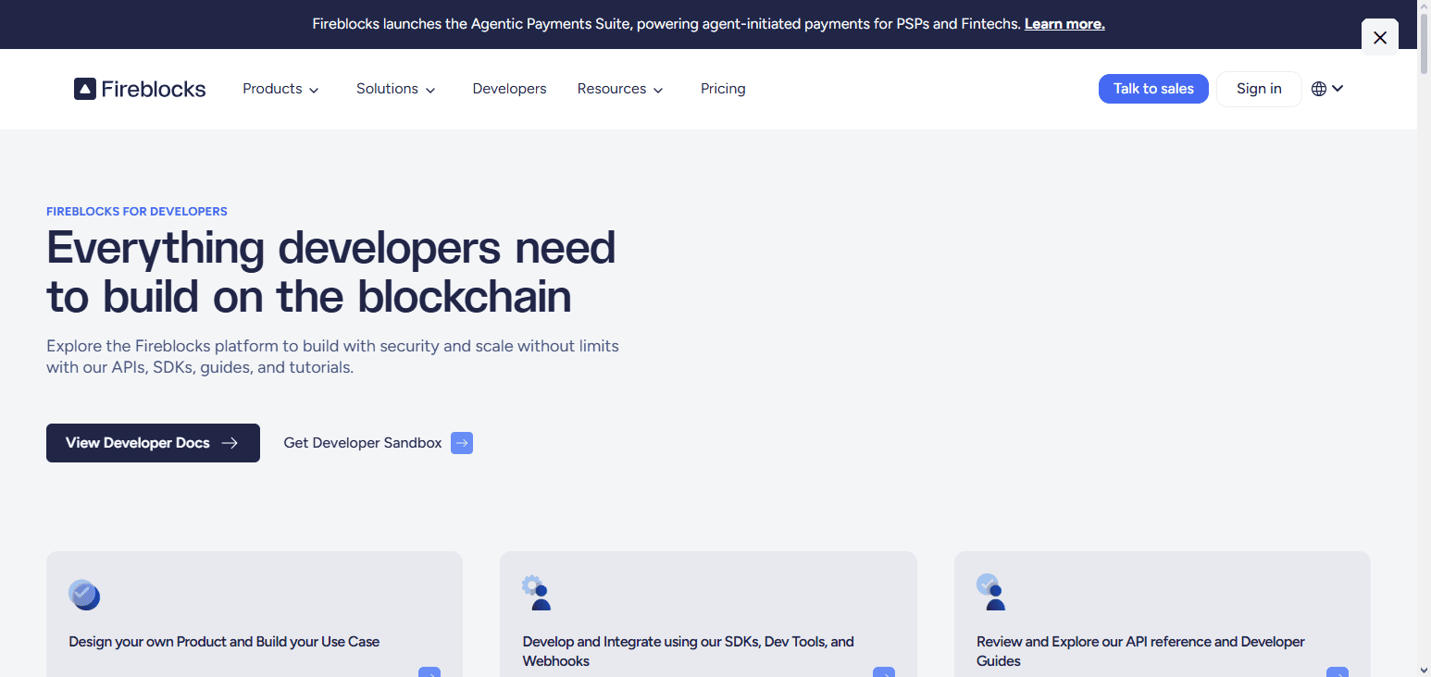Screen dimensions: 1431x677
Task: Click the Sign in button
Action: pyautogui.click(x=1259, y=89)
